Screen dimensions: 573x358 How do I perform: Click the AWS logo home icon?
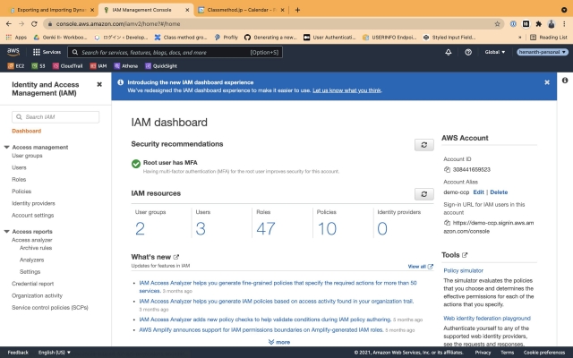tap(13, 52)
